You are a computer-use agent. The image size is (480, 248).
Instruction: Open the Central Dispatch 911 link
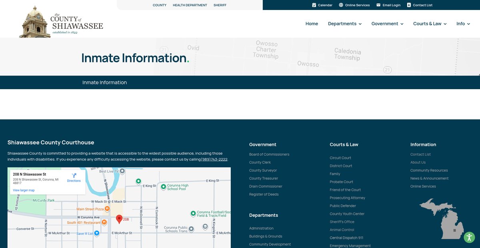click(346, 238)
